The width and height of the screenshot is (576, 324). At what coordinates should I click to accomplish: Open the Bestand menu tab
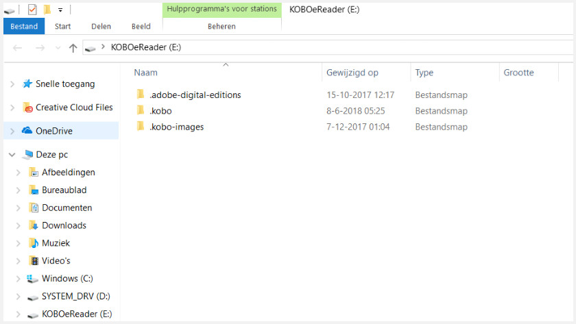[24, 27]
